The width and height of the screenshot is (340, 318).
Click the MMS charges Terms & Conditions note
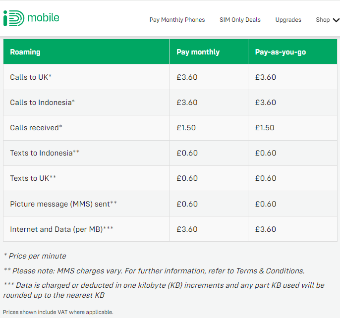pos(154,271)
